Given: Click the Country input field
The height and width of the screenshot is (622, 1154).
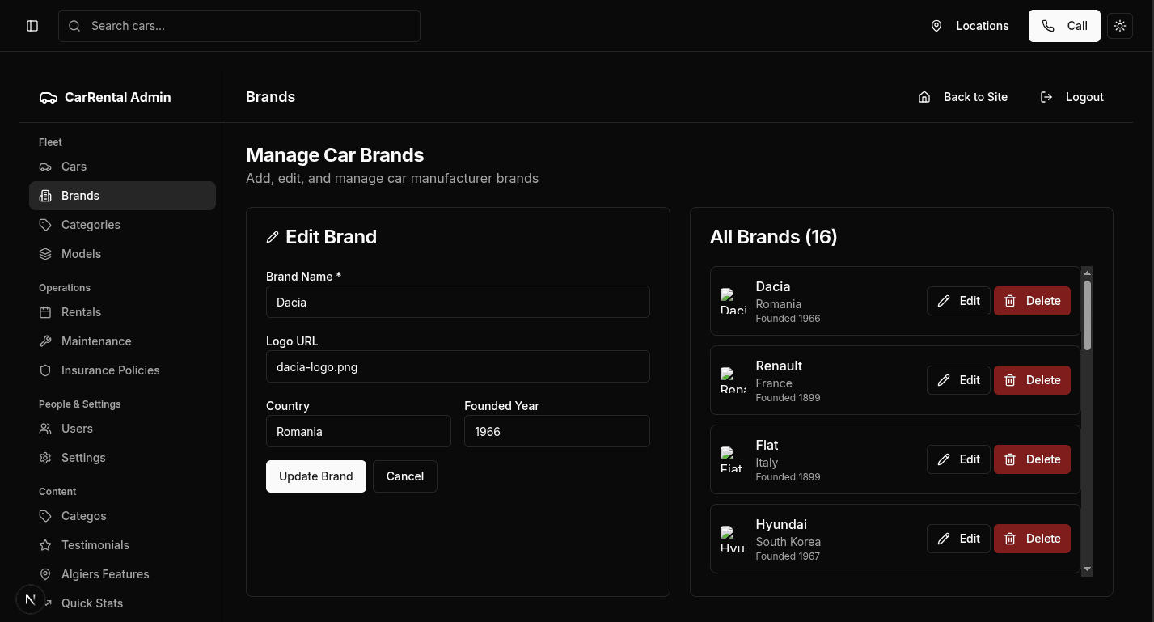Looking at the screenshot, I should tap(358, 431).
